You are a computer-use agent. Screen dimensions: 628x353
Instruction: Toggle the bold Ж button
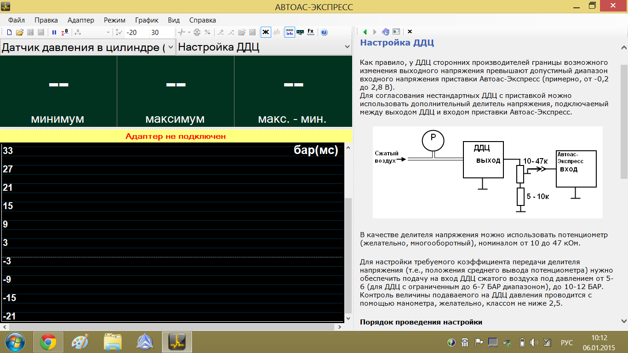[x=266, y=32]
